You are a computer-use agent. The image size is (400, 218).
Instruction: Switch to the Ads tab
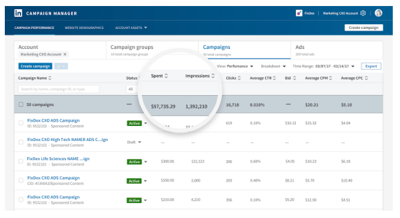pyautogui.click(x=337, y=50)
